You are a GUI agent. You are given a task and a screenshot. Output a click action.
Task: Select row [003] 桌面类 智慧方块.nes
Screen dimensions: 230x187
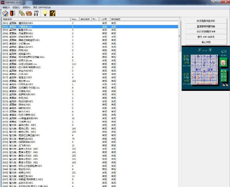click(x=90, y=30)
